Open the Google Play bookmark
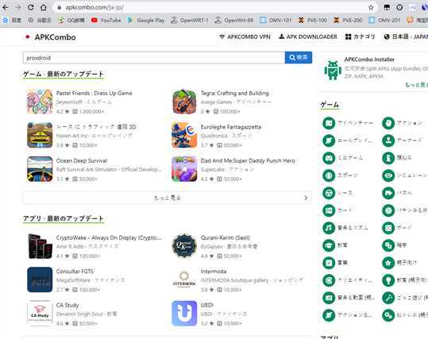The image size is (428, 339). click(146, 20)
